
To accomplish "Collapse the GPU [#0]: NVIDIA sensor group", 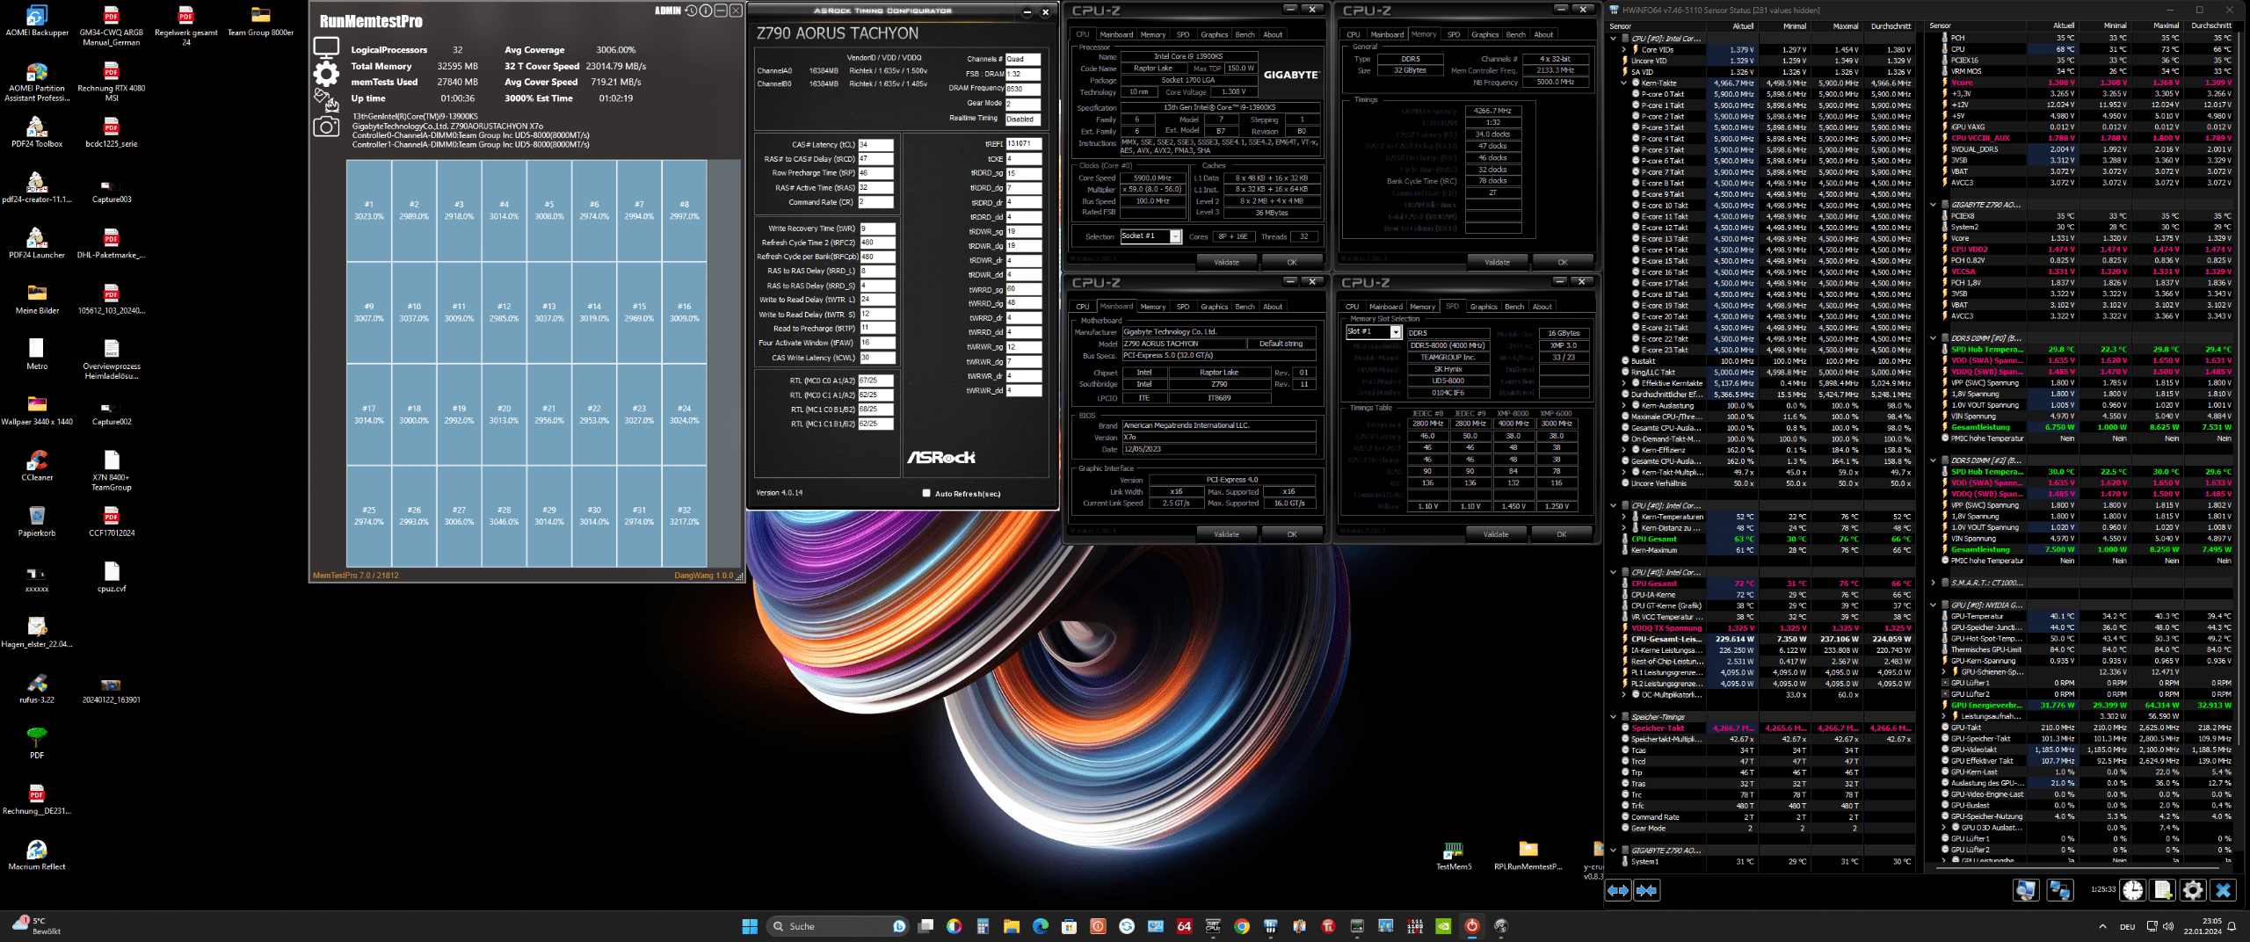I will [x=1934, y=605].
